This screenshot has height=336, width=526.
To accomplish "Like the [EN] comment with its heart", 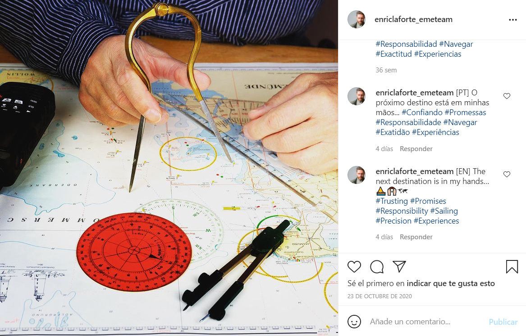I will click(507, 175).
